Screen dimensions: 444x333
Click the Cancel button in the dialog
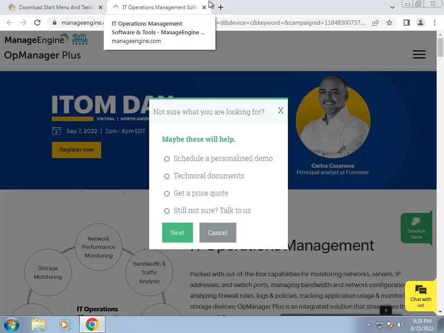point(218,232)
